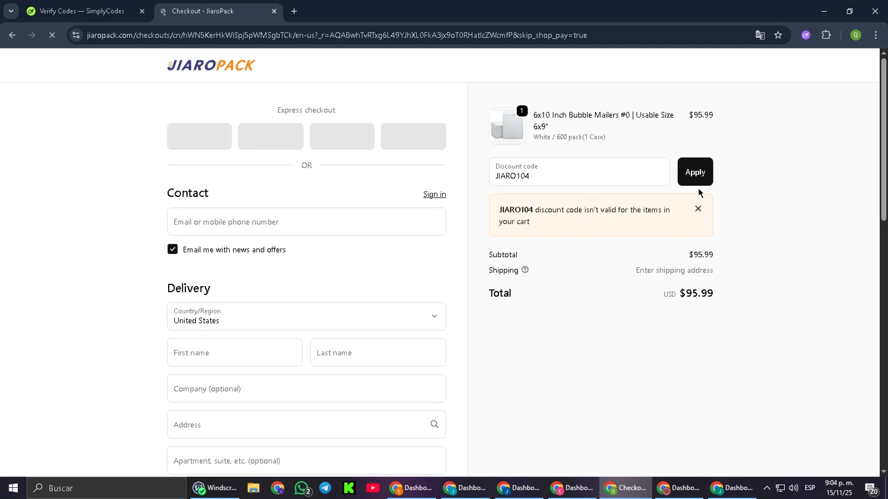Focus the Email or mobile phone number field
Image resolution: width=888 pixels, height=499 pixels.
pyautogui.click(x=306, y=222)
